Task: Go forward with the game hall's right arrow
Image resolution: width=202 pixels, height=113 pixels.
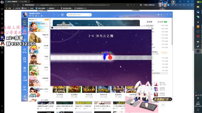Action: pyautogui.click(x=58, y=15)
